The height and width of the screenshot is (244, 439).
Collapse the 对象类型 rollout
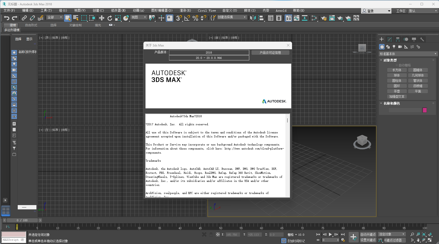390,60
